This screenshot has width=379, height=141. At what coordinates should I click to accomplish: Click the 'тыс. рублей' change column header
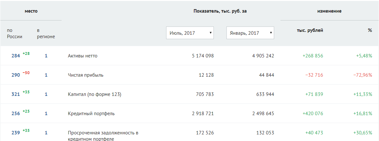coord(310,30)
